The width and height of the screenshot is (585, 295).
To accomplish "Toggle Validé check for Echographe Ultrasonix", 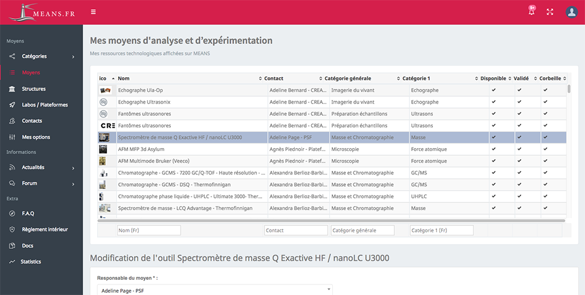I will coord(519,102).
